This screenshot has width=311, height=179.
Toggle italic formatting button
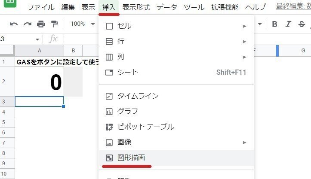tap(288, 24)
